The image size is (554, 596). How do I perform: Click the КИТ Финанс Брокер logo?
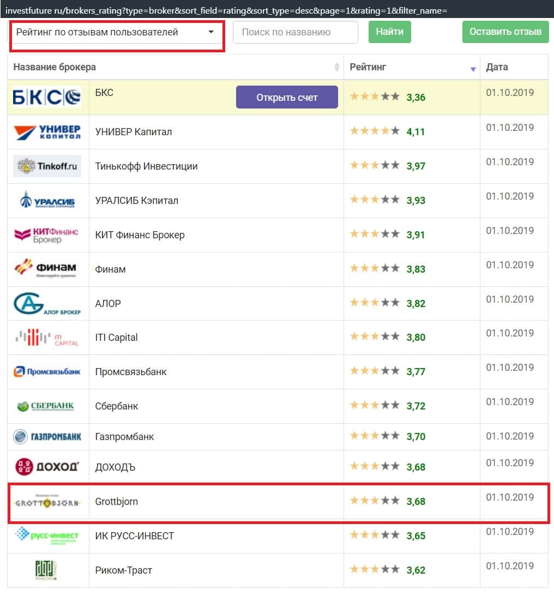[46, 235]
